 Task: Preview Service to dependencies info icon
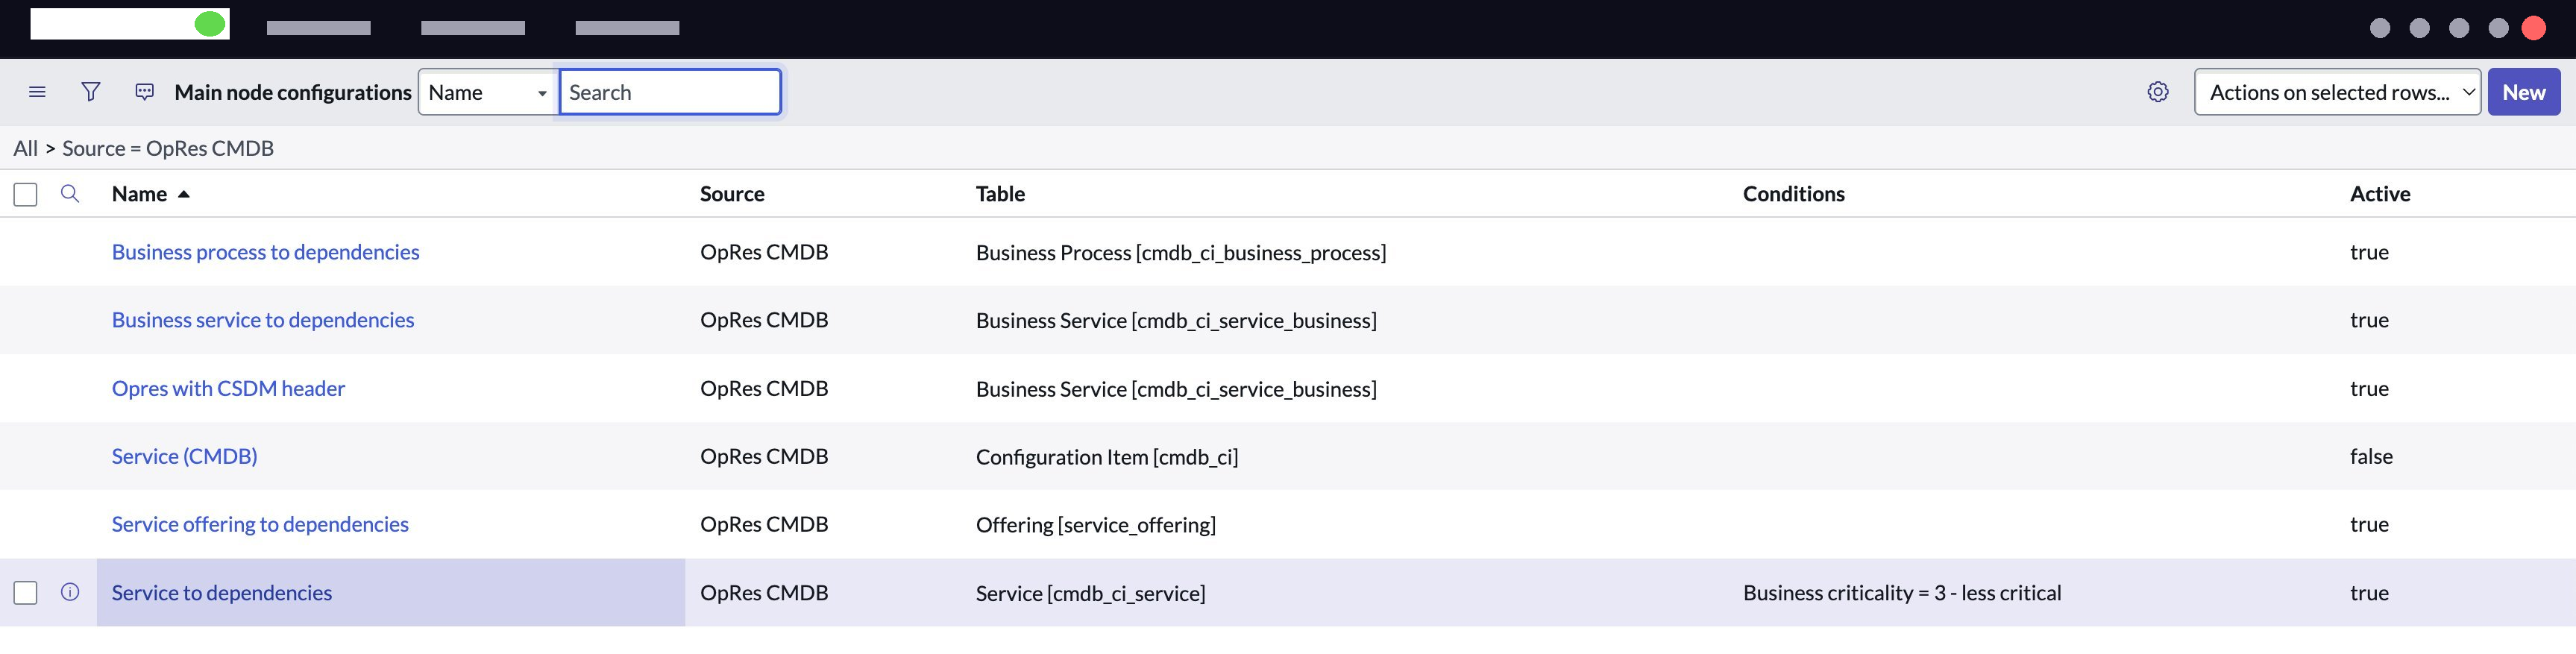click(x=70, y=592)
